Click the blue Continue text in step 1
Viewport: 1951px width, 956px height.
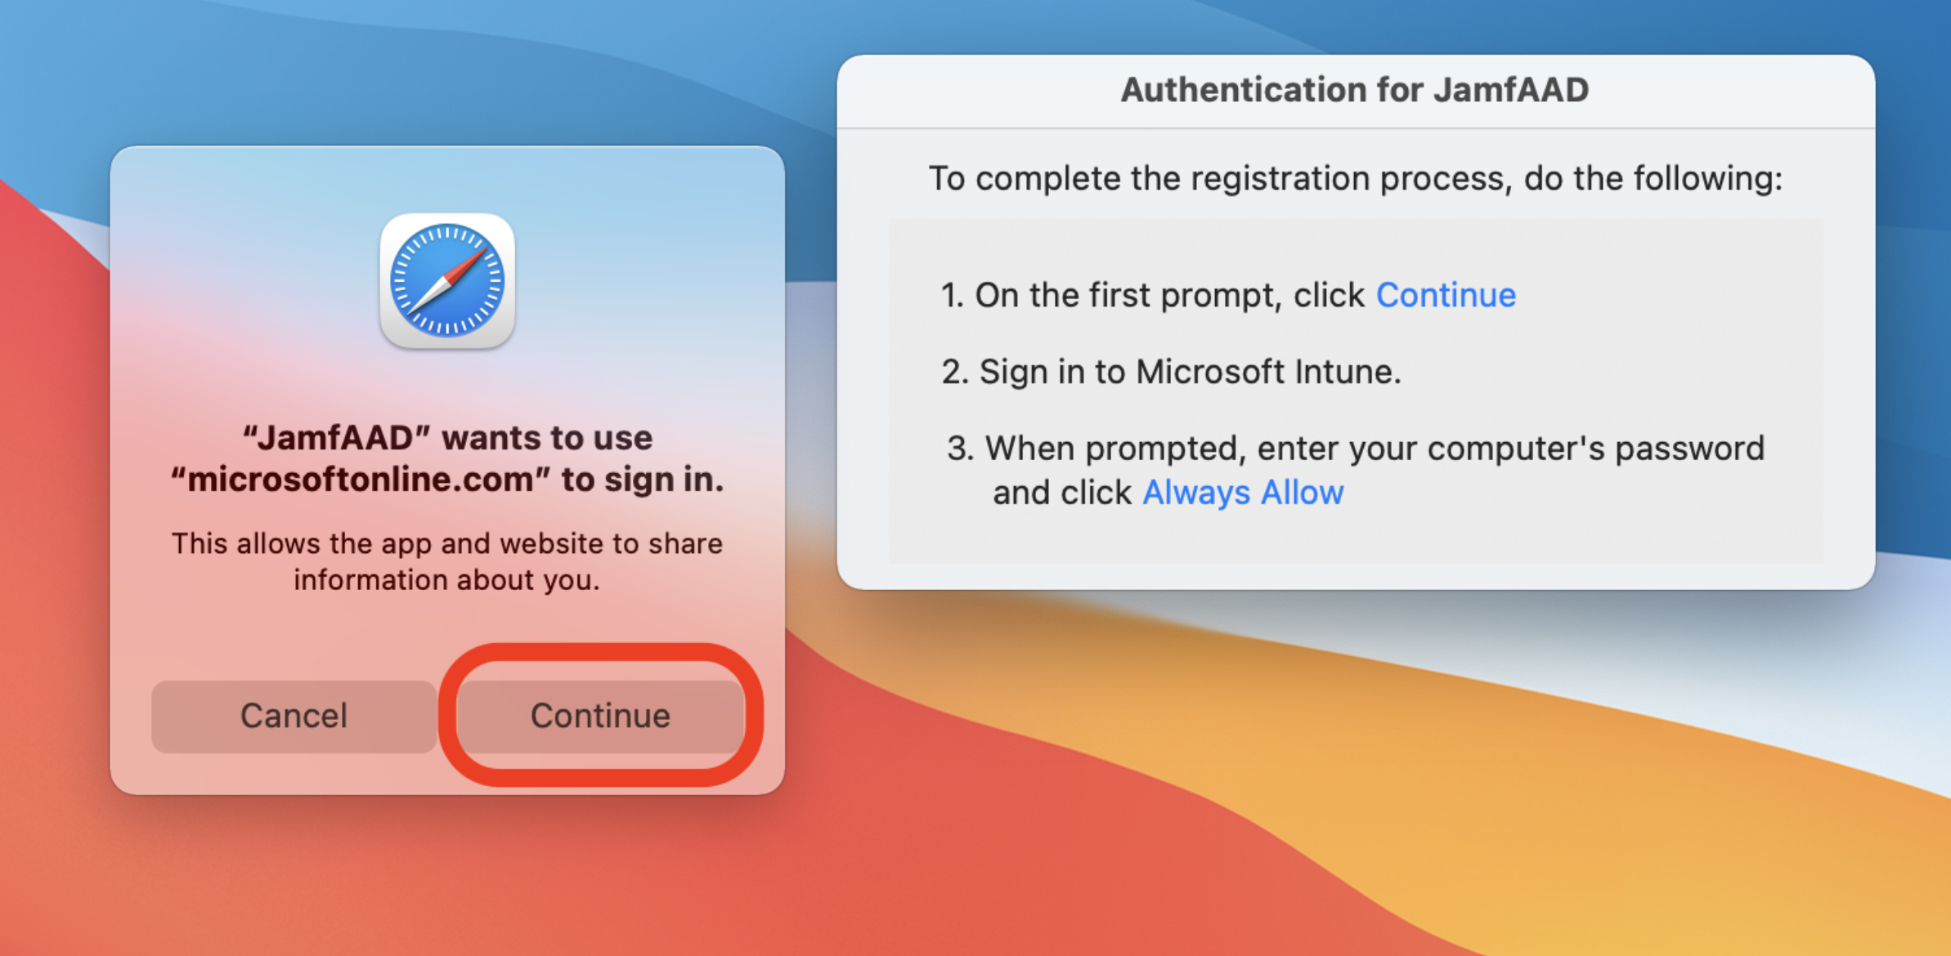(x=1446, y=295)
